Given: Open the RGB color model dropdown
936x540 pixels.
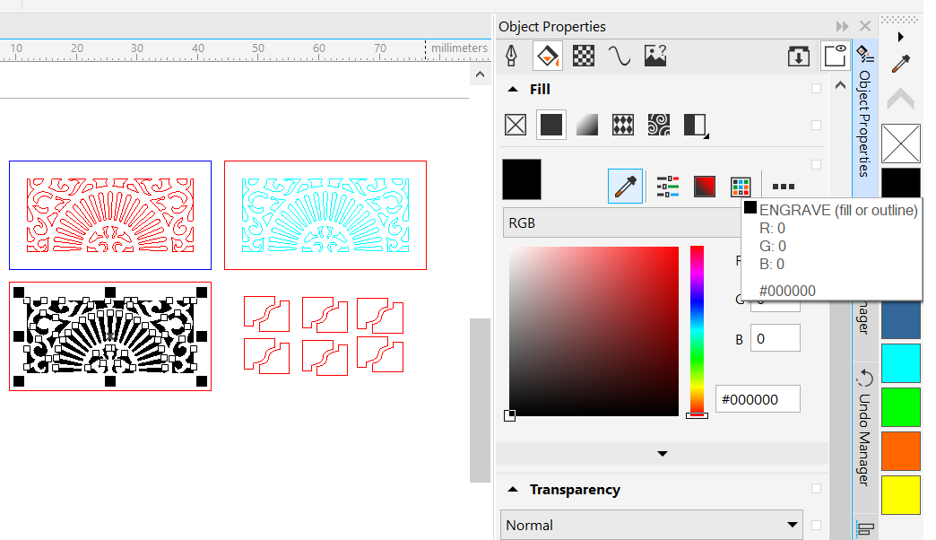Looking at the screenshot, I should coord(619,222).
